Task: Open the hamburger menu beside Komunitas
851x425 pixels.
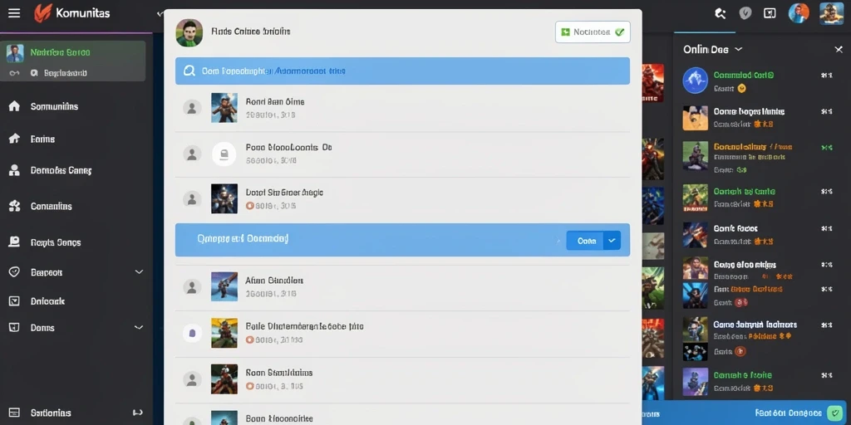Action: pos(14,13)
